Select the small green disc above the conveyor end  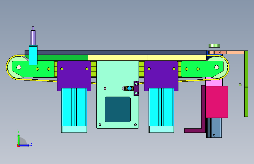pos(214,46)
